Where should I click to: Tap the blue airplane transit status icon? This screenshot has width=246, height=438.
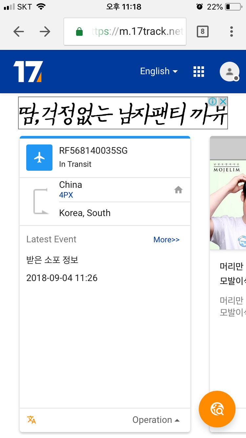(39, 158)
